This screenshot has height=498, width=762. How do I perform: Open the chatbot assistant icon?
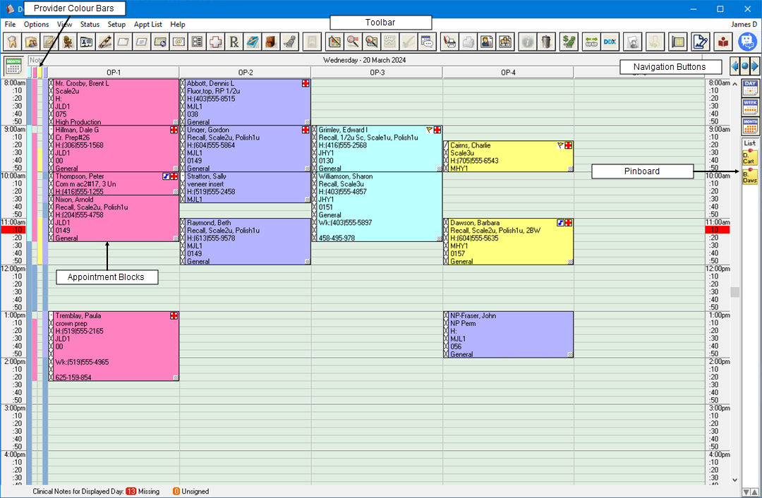click(747, 42)
